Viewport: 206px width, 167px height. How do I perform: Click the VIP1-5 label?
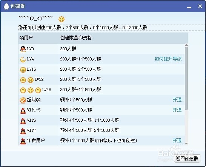pyautogui.click(x=34, y=110)
